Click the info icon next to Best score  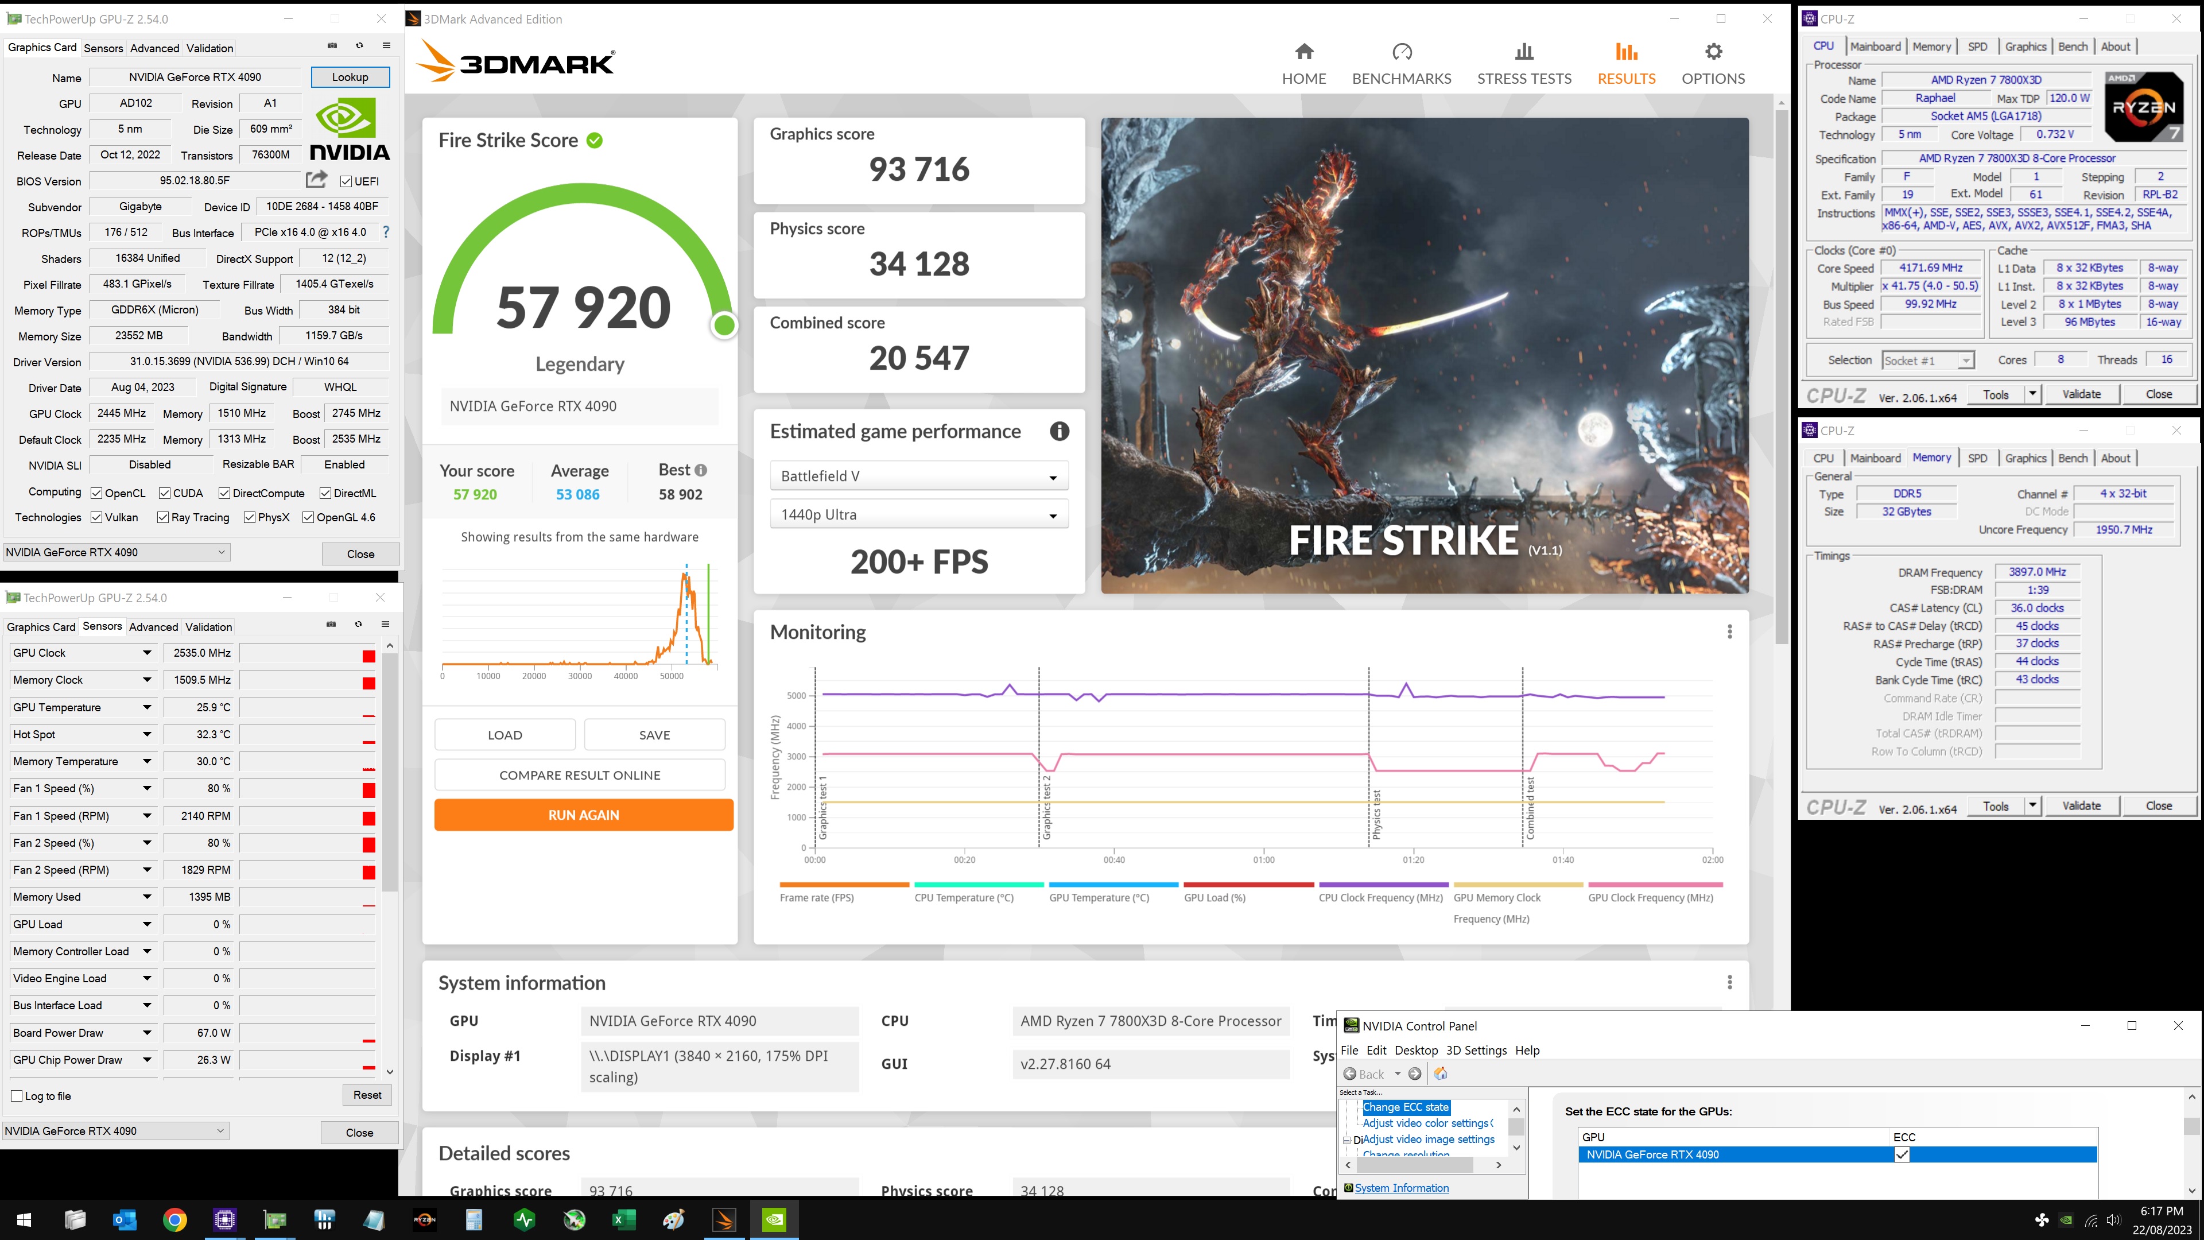coord(701,471)
